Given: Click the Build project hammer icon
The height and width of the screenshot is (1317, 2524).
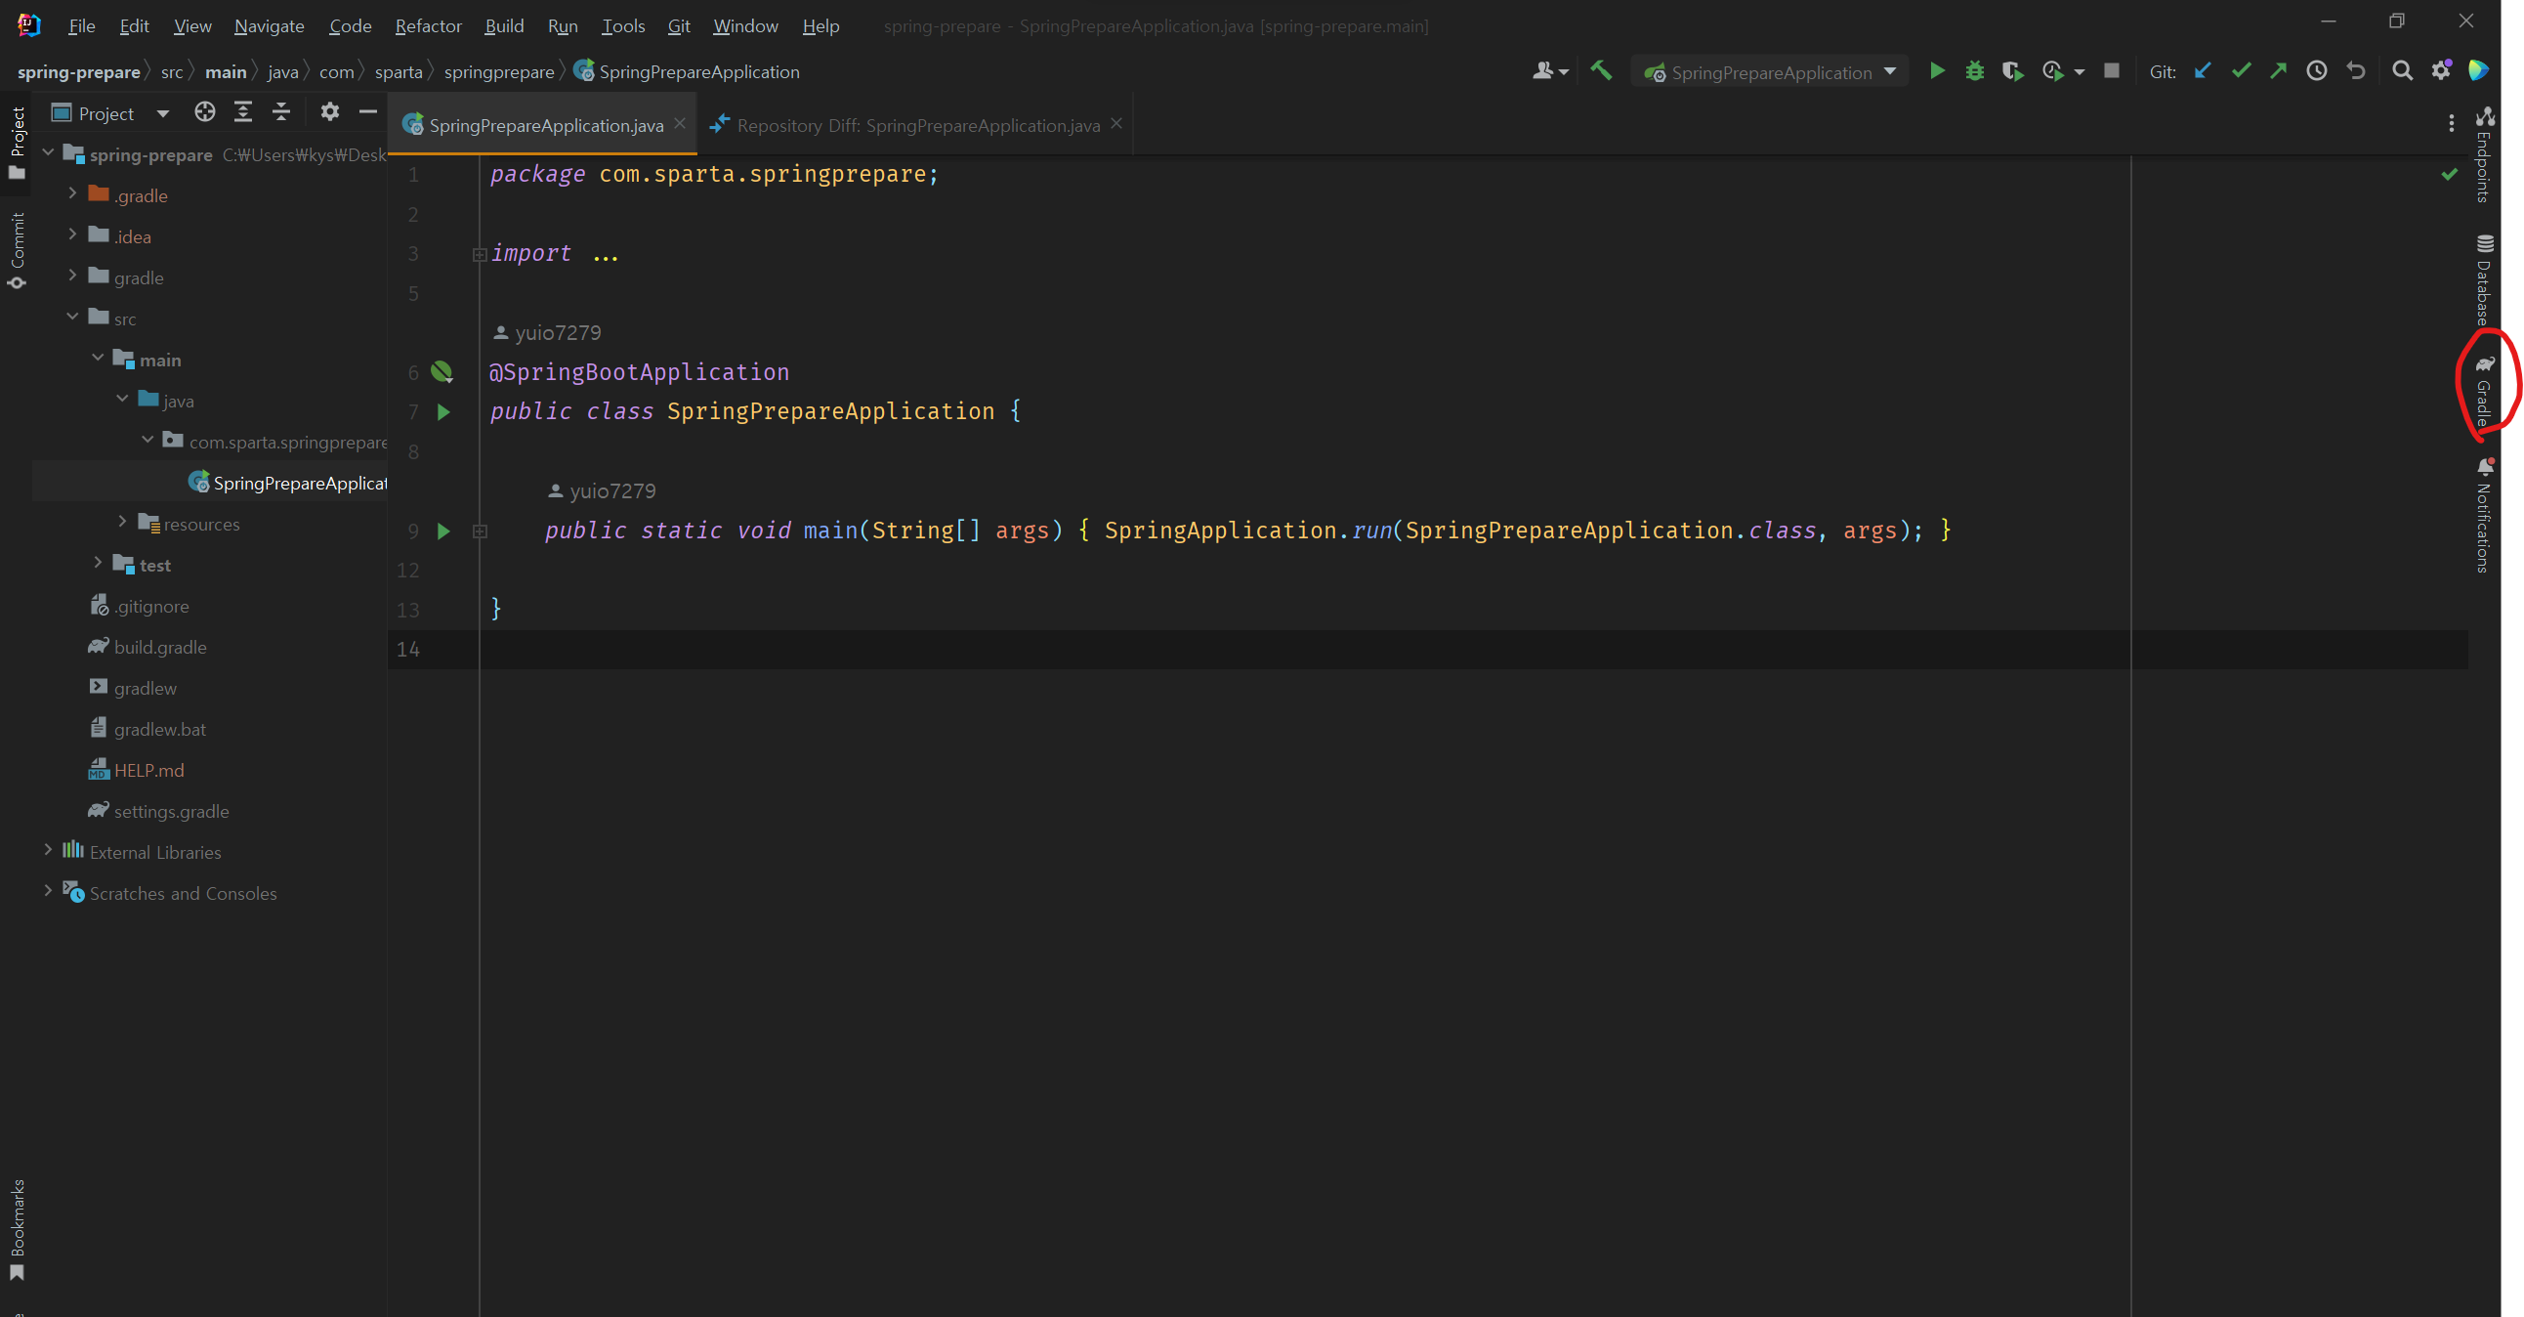Looking at the screenshot, I should pyautogui.click(x=1601, y=71).
